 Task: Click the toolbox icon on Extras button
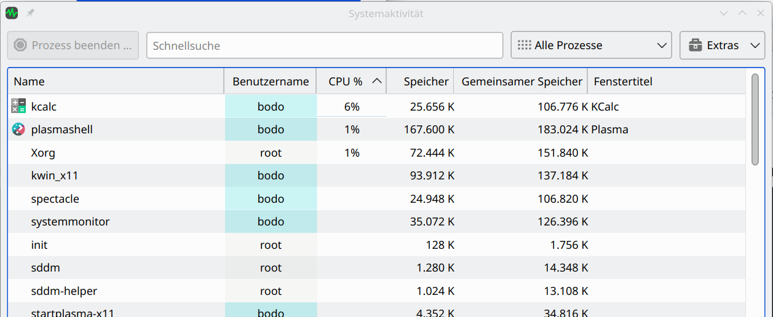click(696, 45)
